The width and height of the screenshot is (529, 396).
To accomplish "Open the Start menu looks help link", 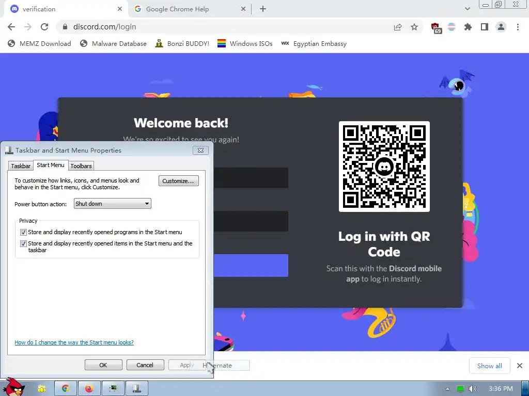I will pyautogui.click(x=74, y=342).
